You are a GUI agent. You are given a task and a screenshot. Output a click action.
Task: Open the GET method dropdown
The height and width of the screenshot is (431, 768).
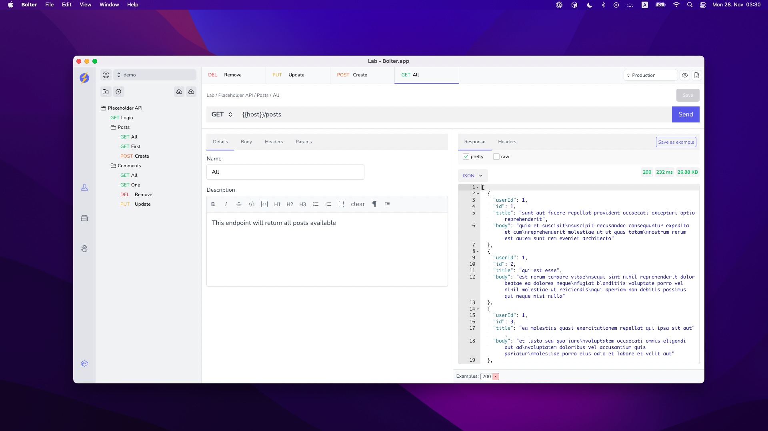[222, 114]
